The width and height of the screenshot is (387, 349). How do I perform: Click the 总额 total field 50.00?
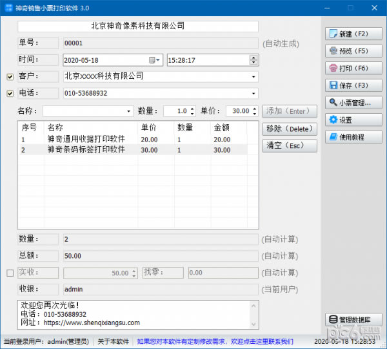tap(161, 256)
